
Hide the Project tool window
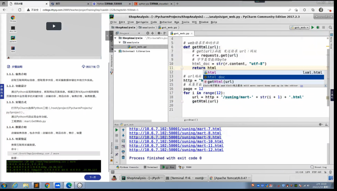[165, 33]
